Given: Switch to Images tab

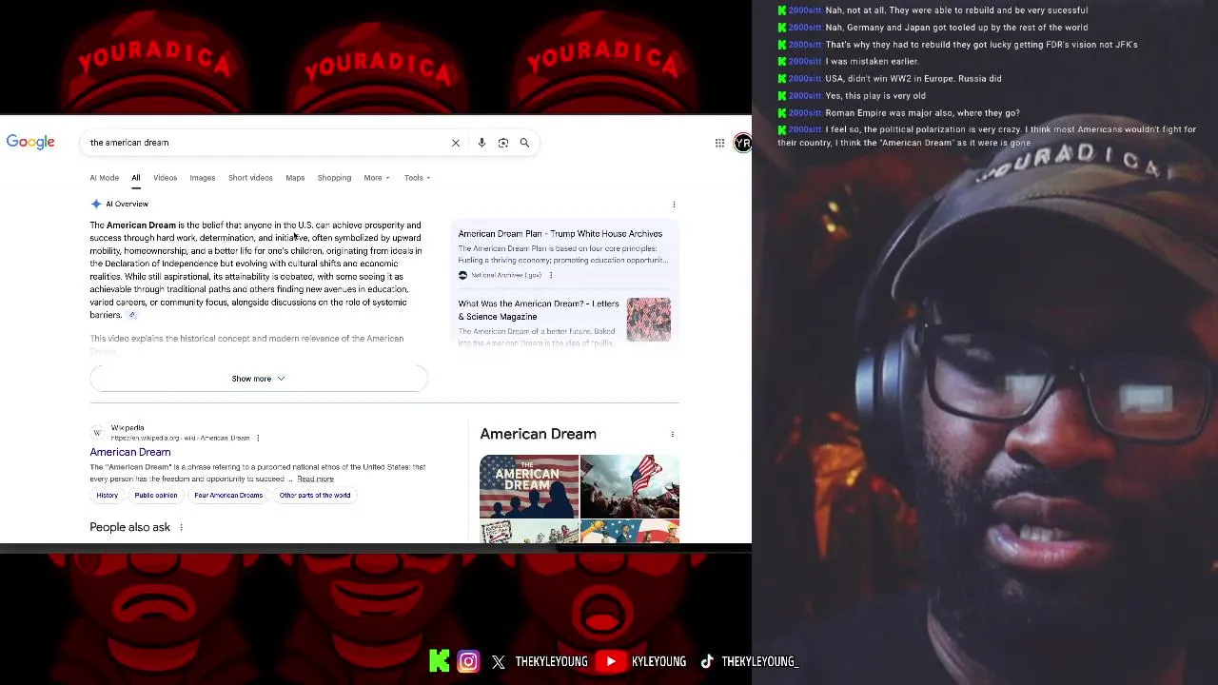Looking at the screenshot, I should (203, 178).
